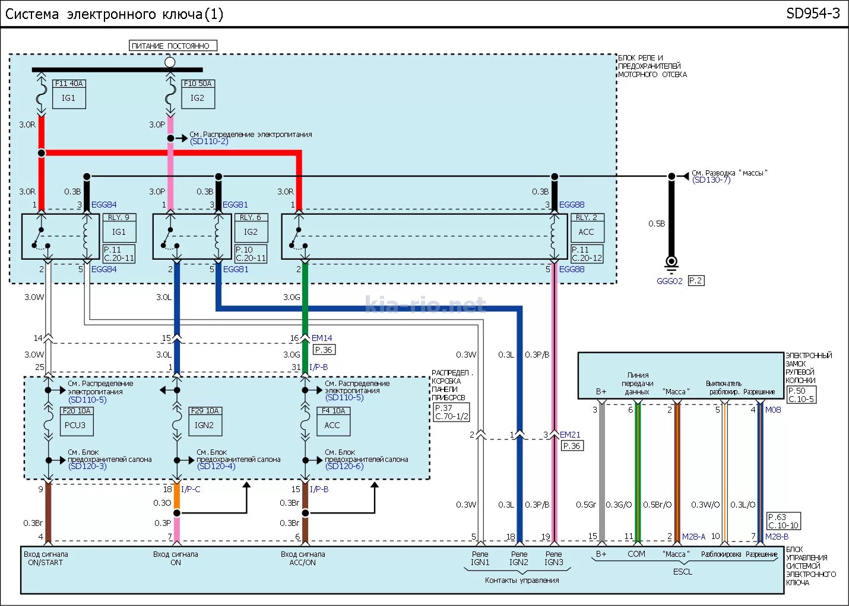Viewport: 849px width, 606px height.
Task: Click the junction dot next to SD130-7 arrow
Action: point(671,176)
